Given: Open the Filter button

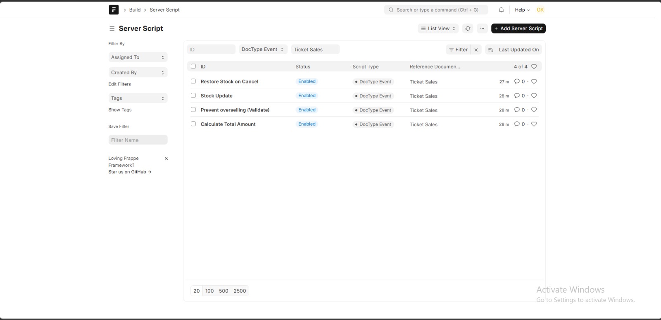Looking at the screenshot, I should pos(458,50).
